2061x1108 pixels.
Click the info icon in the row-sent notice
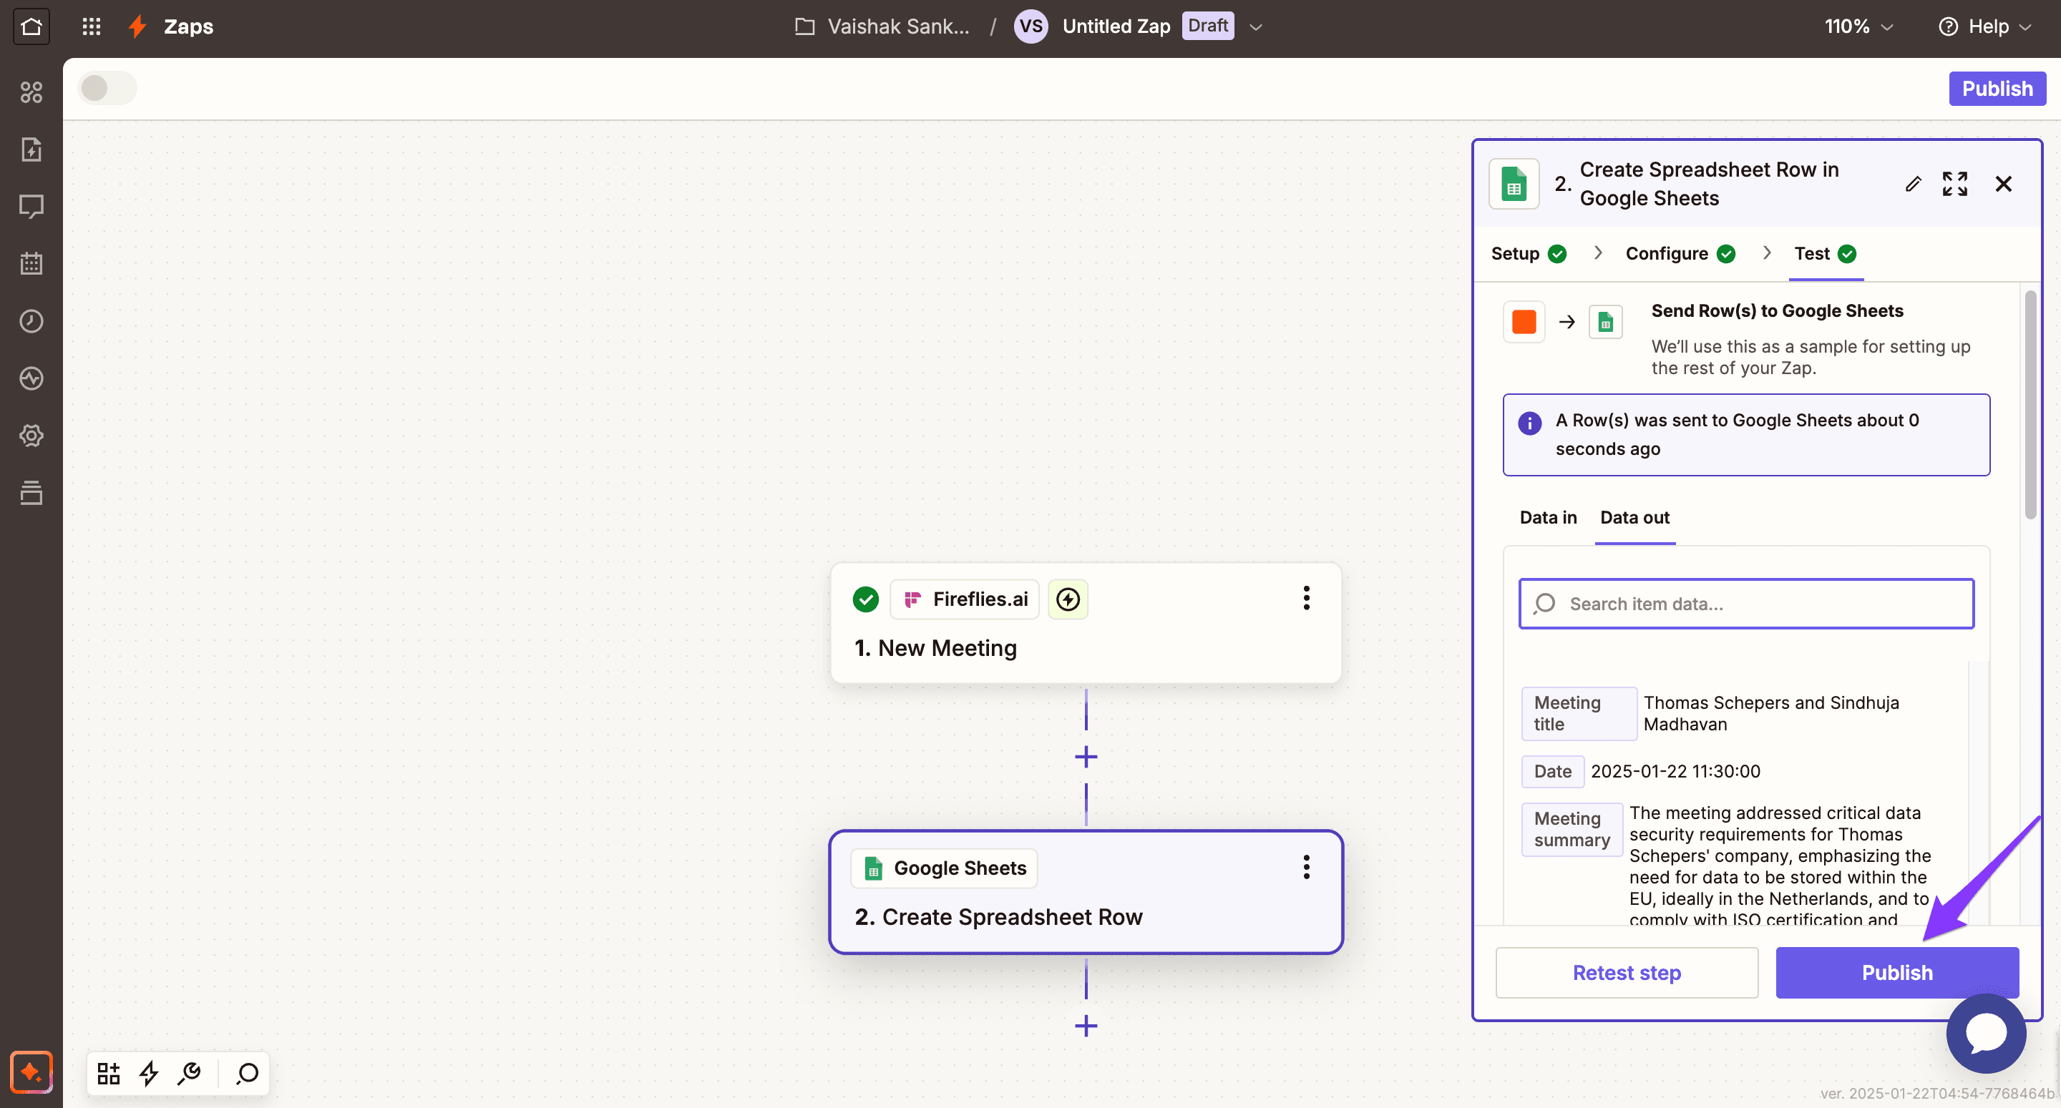click(x=1530, y=423)
